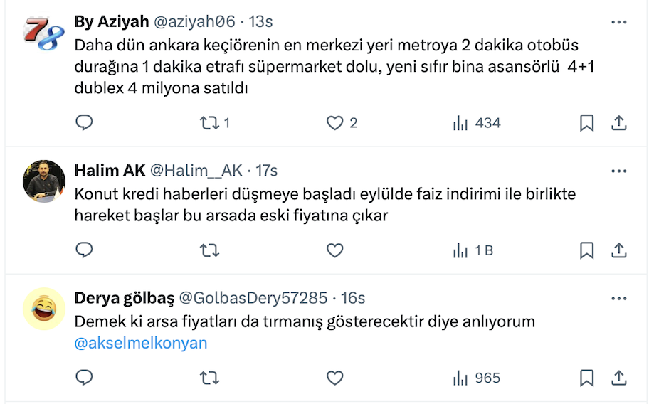Open the @akselmelkonyan mention link
The height and width of the screenshot is (404, 649).
pos(141,343)
